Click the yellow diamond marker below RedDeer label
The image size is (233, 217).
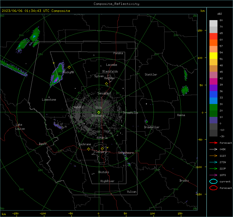pyautogui.click(x=106, y=84)
